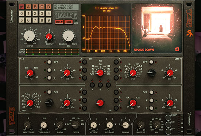Open the PRES preset dropdown
Image resolution: width=201 pixels, height=136 pixels.
click(x=59, y=22)
